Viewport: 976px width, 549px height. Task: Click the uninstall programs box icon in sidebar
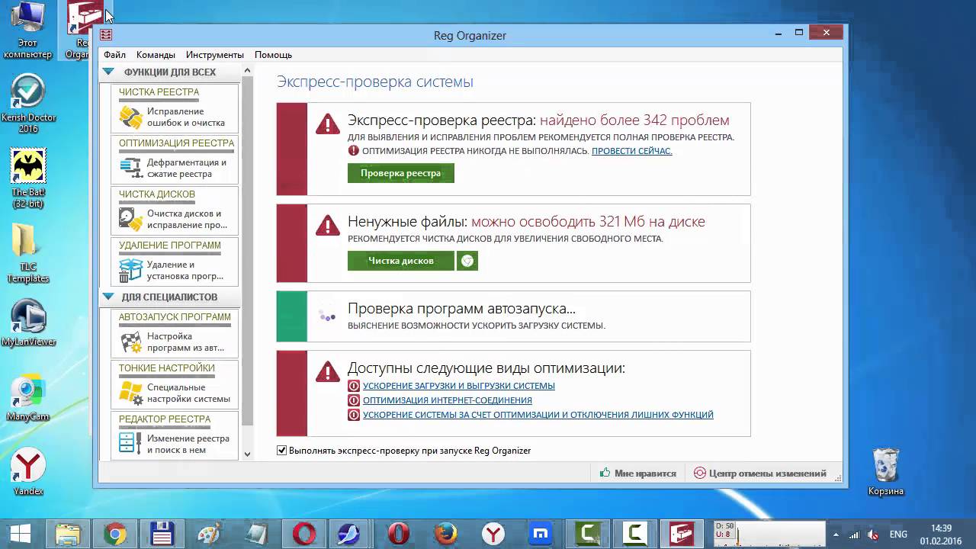(x=131, y=270)
